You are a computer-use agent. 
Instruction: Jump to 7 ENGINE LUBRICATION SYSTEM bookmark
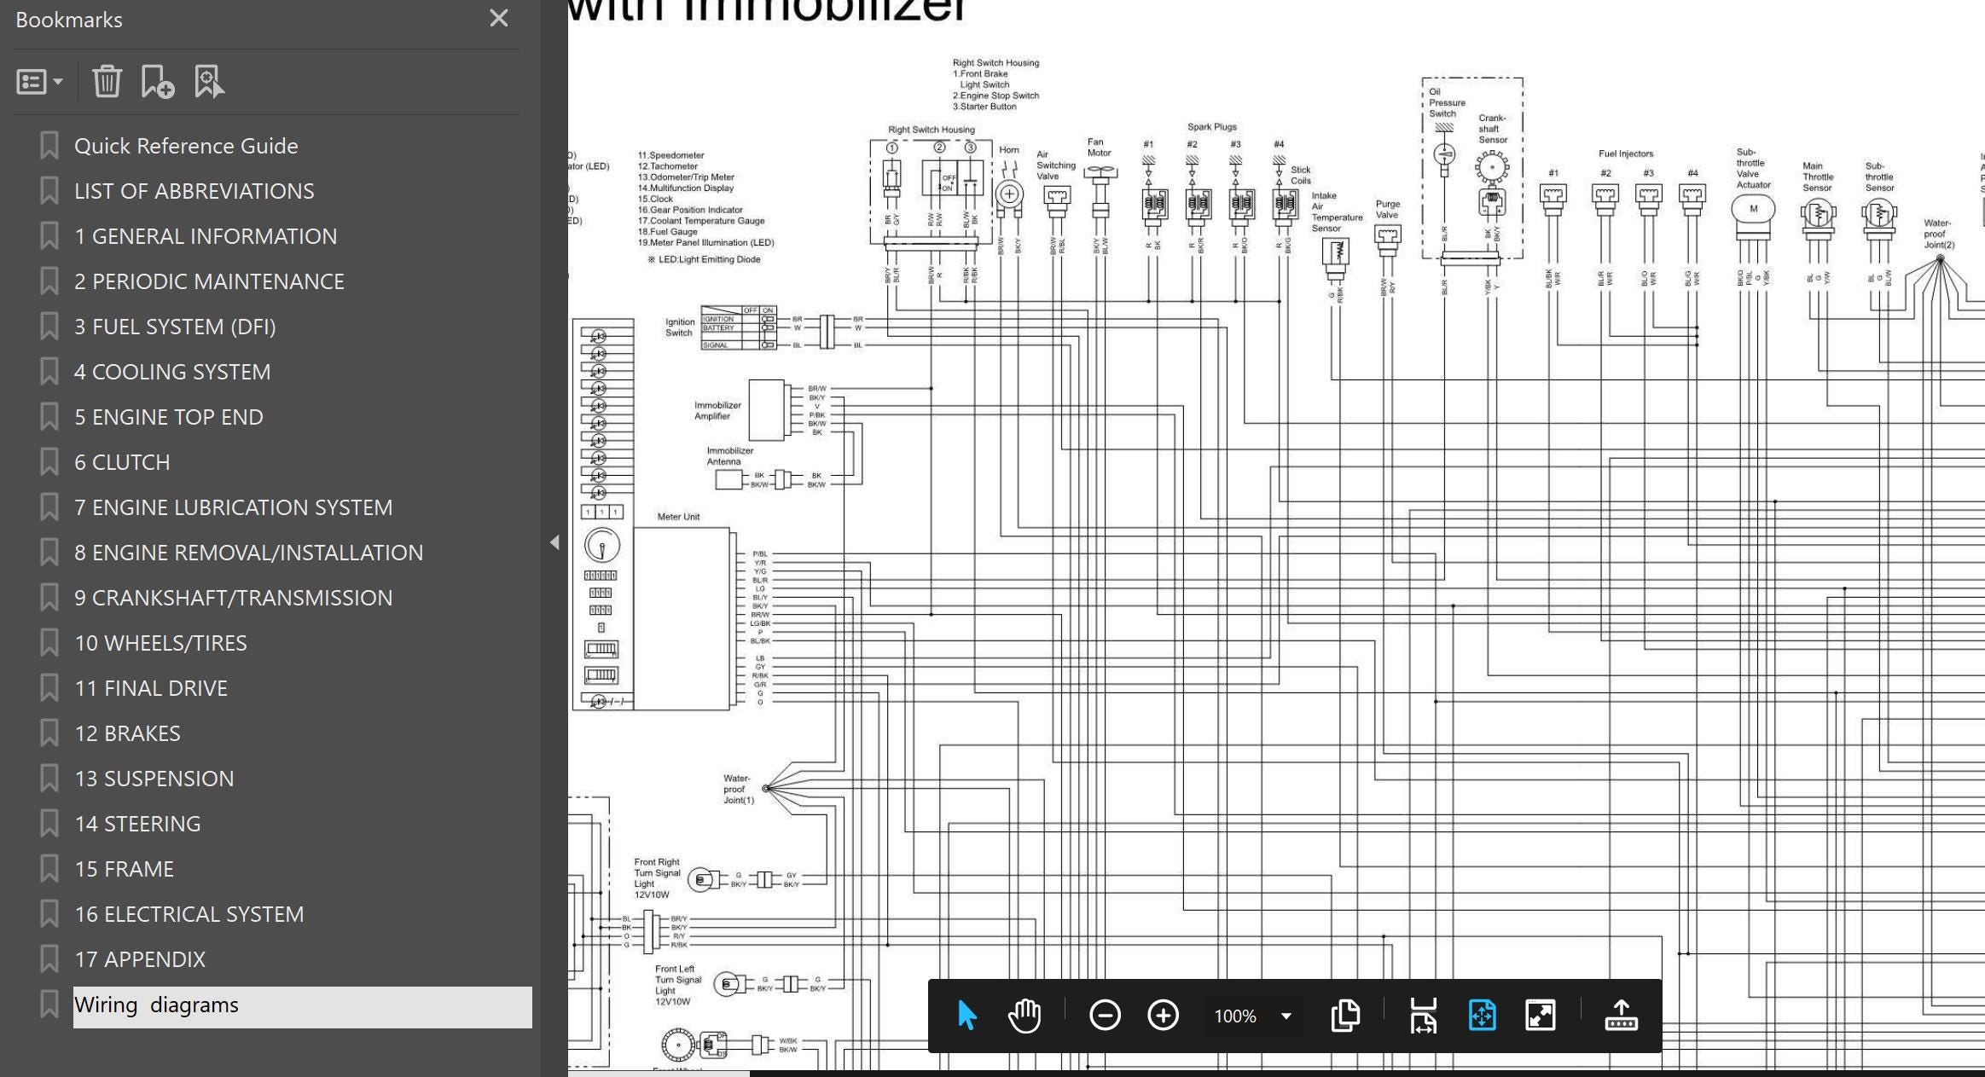point(234,507)
